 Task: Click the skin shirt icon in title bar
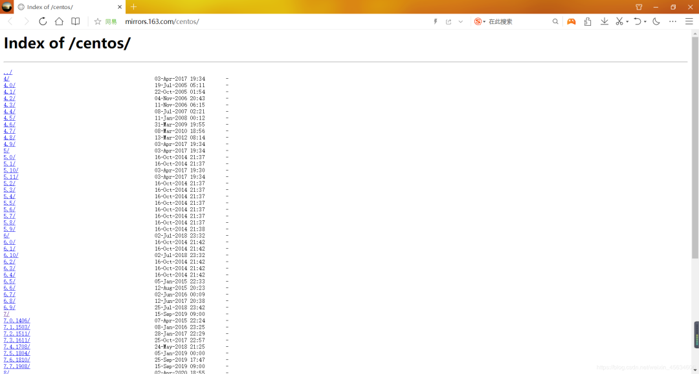coord(639,6)
